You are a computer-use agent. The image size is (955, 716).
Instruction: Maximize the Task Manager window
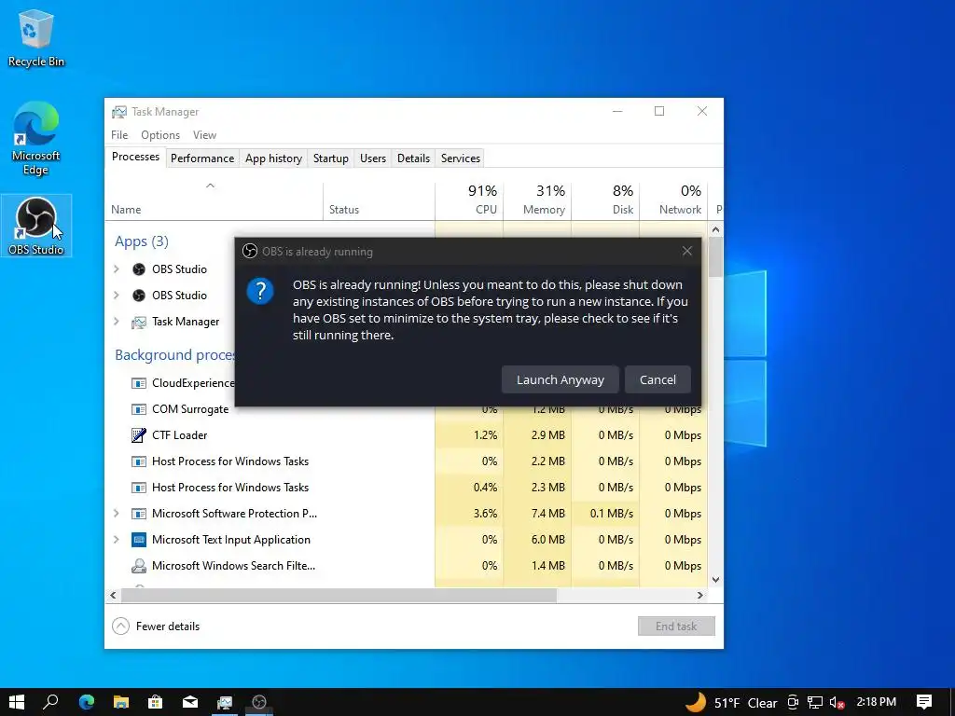659,112
